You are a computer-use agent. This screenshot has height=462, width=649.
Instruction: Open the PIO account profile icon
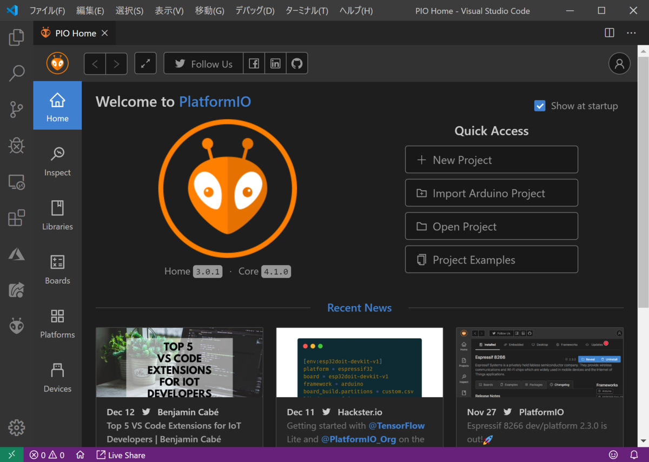pyautogui.click(x=619, y=64)
